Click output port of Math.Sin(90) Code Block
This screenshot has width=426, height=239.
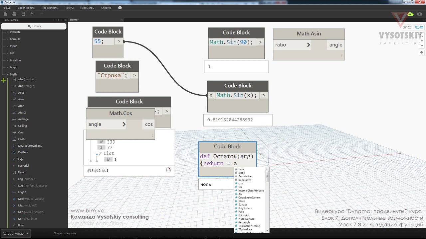click(x=260, y=42)
